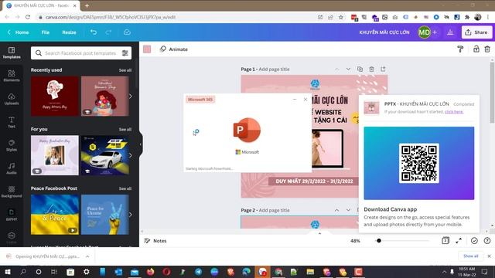Open Windows taskbar search
The image size is (495, 278).
point(23,272)
